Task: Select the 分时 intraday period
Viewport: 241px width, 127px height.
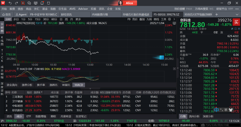Action: click(x=8, y=19)
